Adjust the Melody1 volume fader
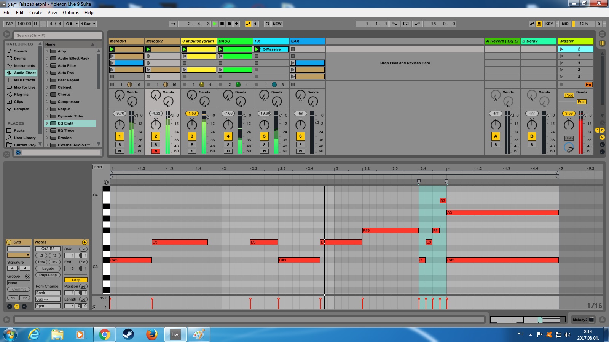609x342 pixels. 136,115
